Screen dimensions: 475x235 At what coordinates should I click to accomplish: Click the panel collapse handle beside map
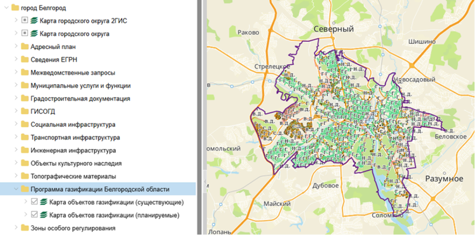tap(205, 182)
